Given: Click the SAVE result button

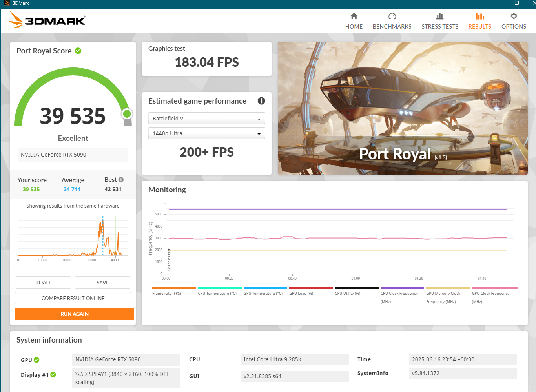Looking at the screenshot, I should (x=103, y=283).
